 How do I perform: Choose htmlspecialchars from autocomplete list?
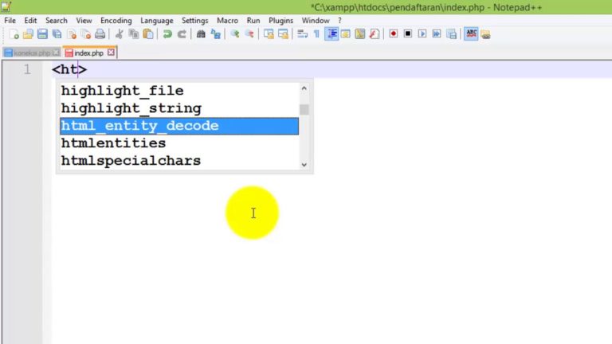pyautogui.click(x=131, y=161)
